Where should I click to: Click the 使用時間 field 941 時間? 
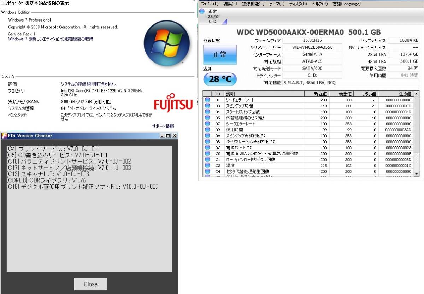[x=404, y=76]
